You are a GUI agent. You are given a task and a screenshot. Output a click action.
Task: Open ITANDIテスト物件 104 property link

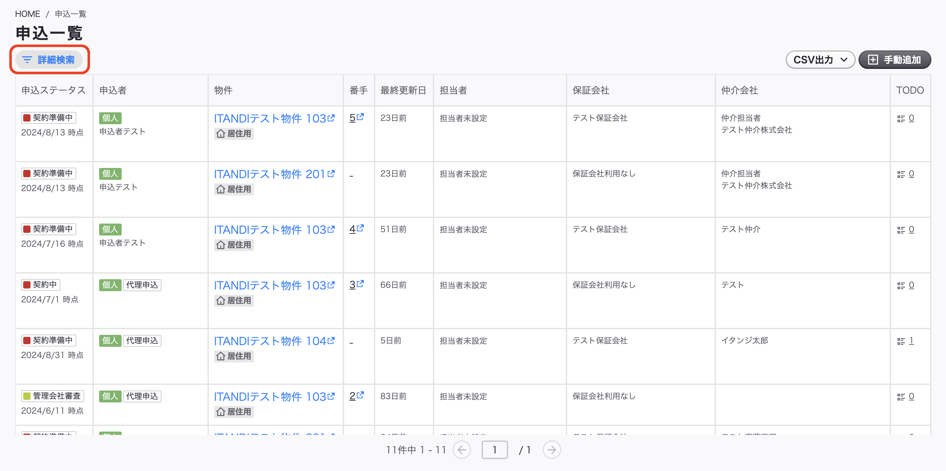(x=274, y=341)
